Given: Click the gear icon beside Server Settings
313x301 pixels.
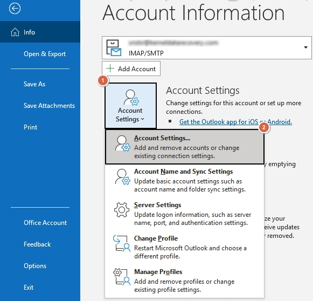Looking at the screenshot, I should click(x=122, y=210).
